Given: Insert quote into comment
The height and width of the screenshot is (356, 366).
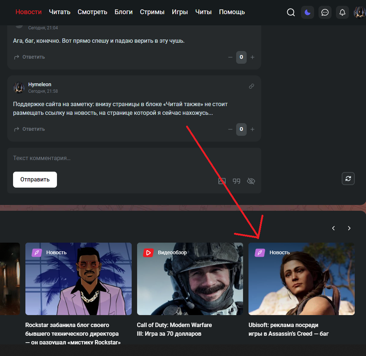Looking at the screenshot, I should click(x=237, y=181).
